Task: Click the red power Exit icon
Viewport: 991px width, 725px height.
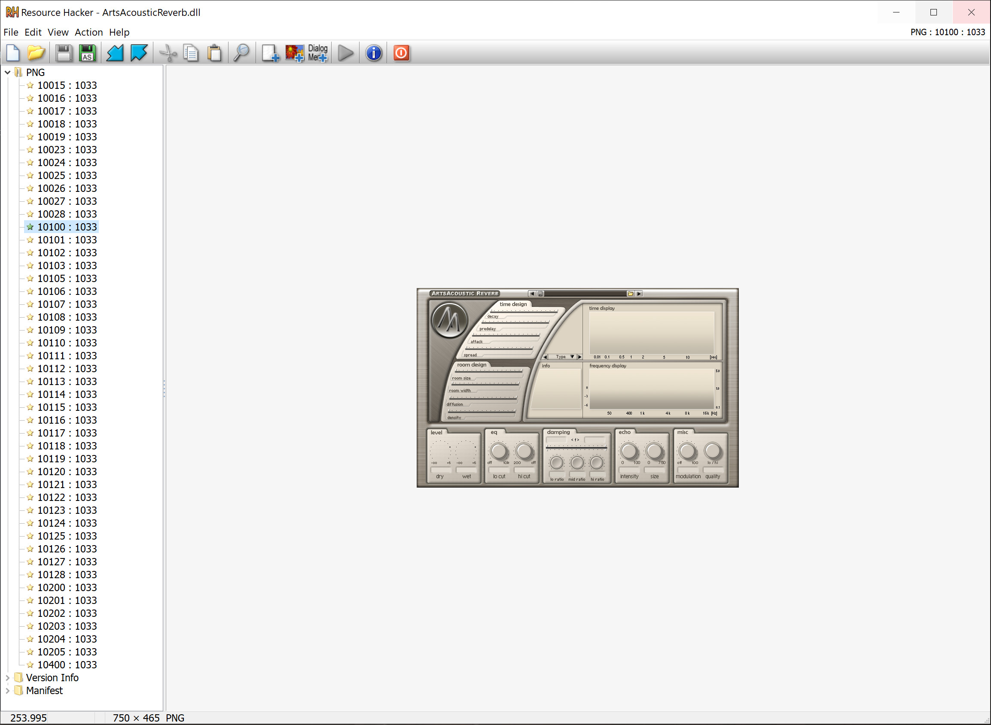Action: [401, 53]
